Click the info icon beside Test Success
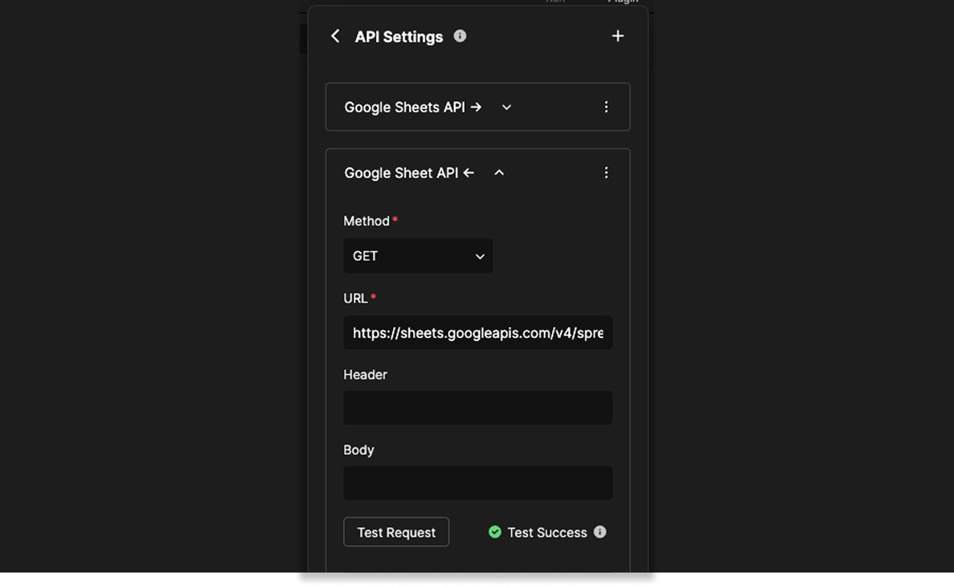Viewport: 954px width, 587px height. pos(600,532)
